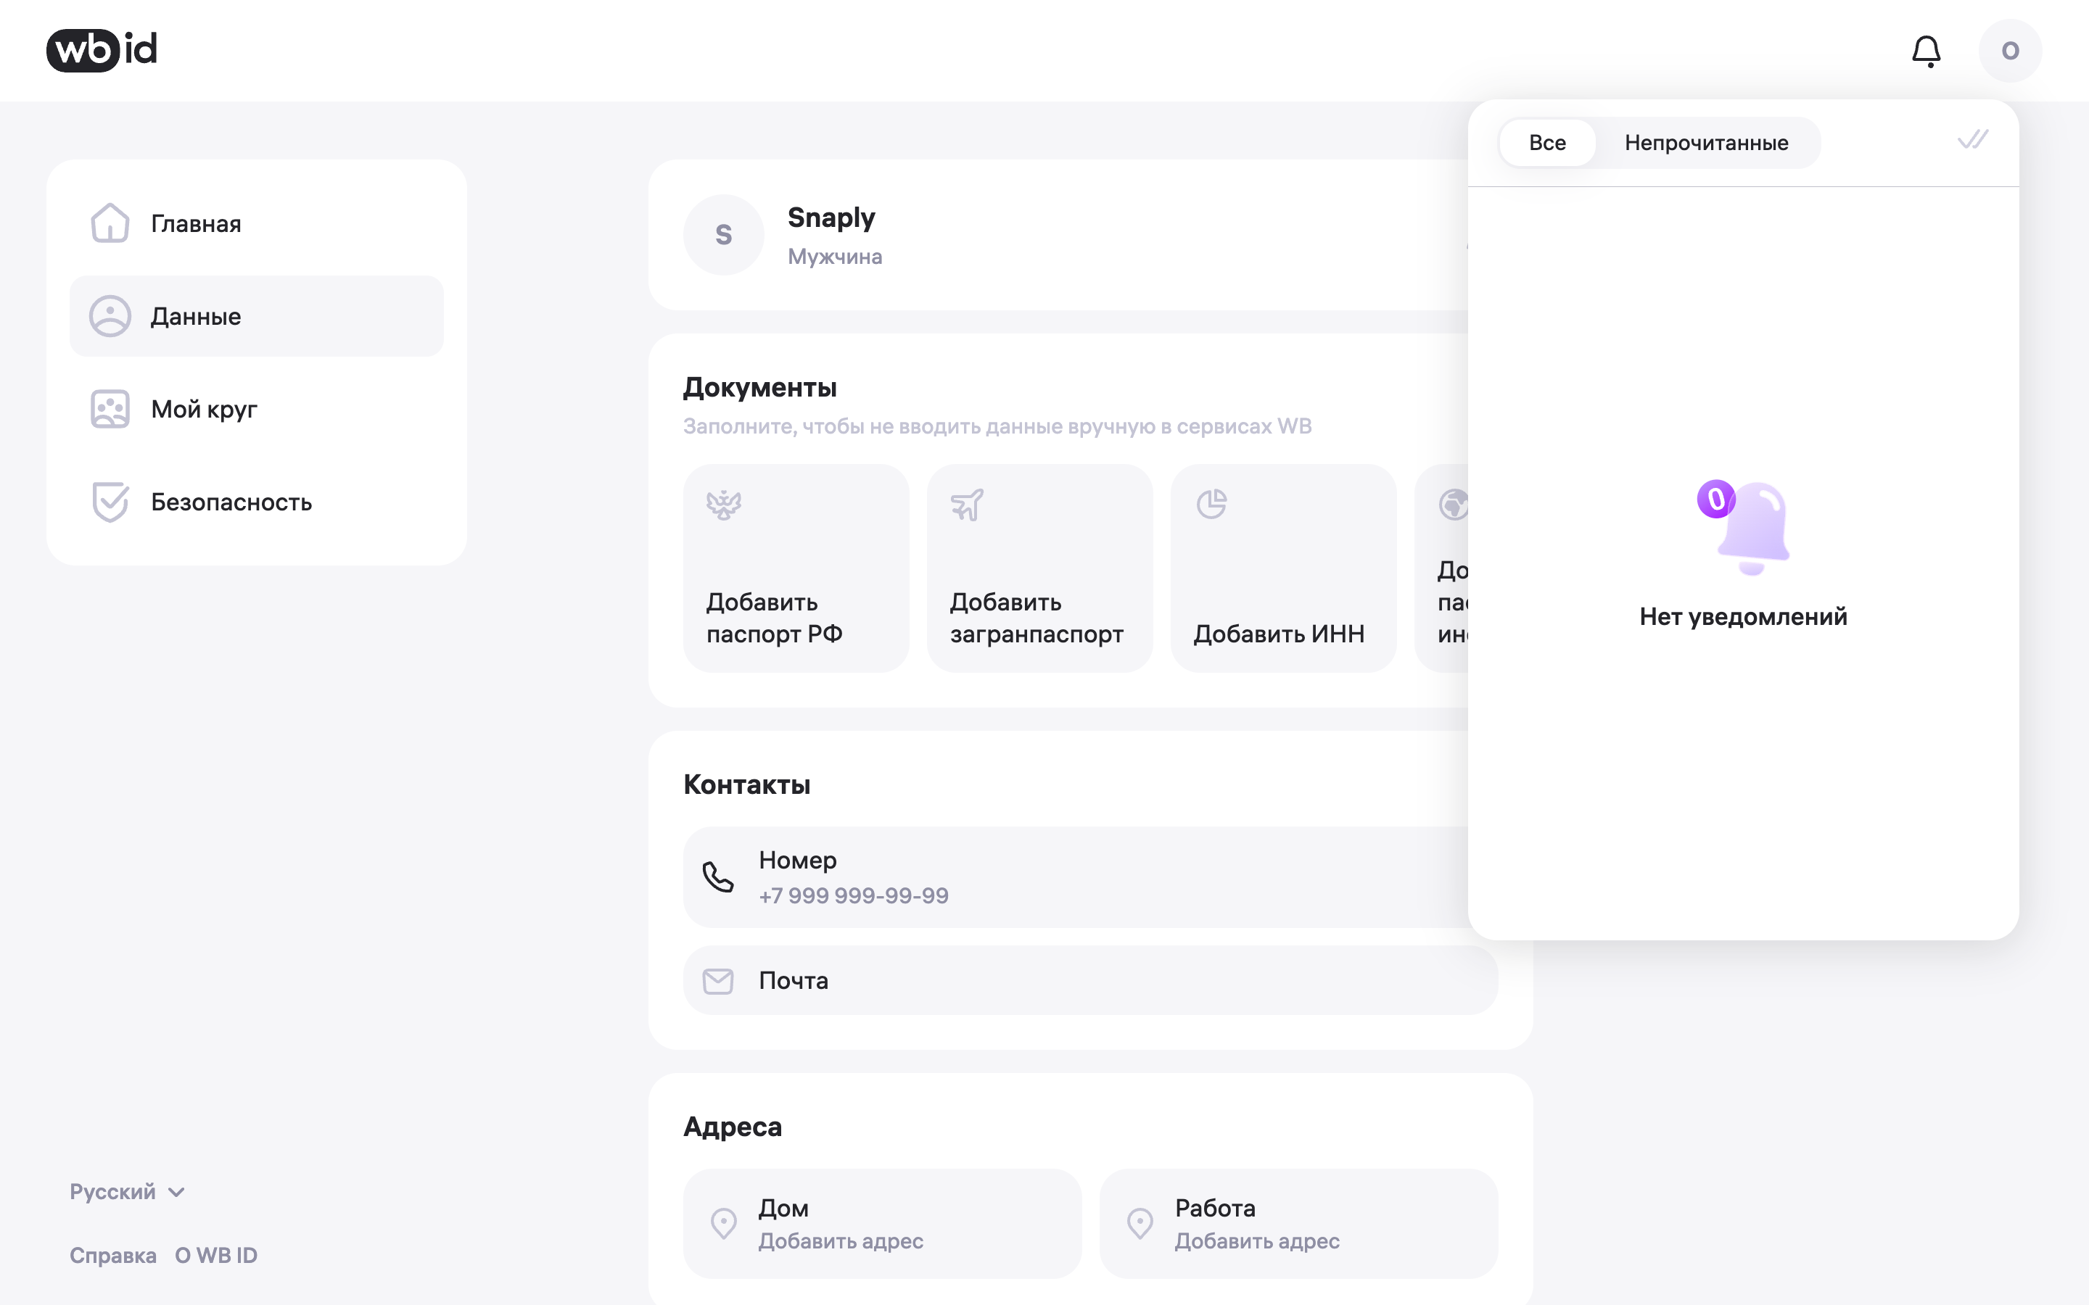Viewport: 2089px width, 1305px height.
Task: Open the profile avatar with letter O
Action: pos(2010,51)
